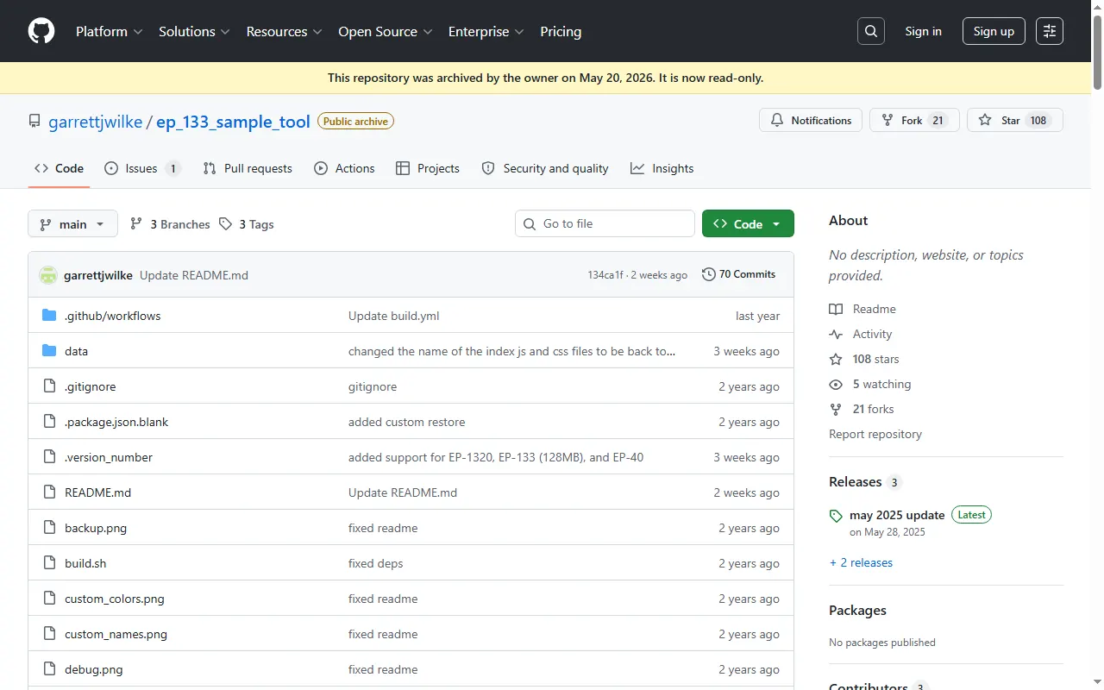Click the file icon beside build.sh
The image size is (1104, 690).
point(49,563)
